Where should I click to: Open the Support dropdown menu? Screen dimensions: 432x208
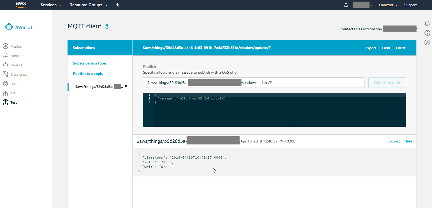pos(412,5)
